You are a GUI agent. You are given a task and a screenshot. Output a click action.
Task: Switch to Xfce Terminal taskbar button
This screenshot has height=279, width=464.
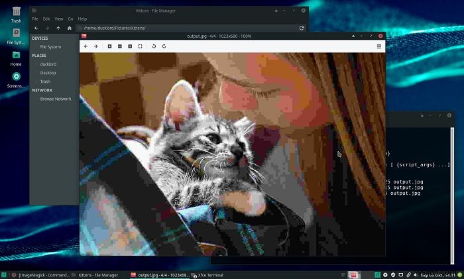[x=207, y=275]
